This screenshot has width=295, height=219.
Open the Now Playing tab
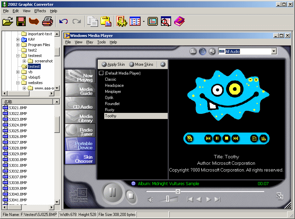[80, 76]
